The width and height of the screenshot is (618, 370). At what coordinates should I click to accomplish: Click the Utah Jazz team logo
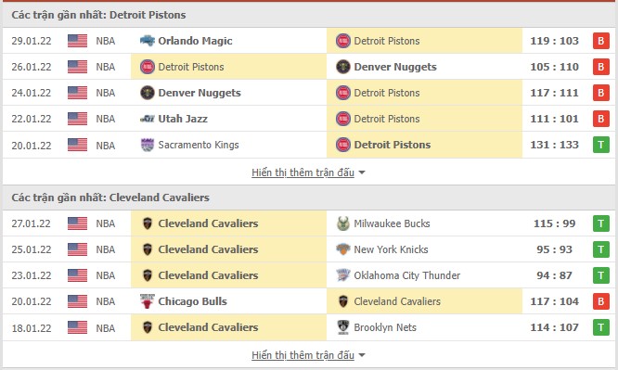coord(148,119)
